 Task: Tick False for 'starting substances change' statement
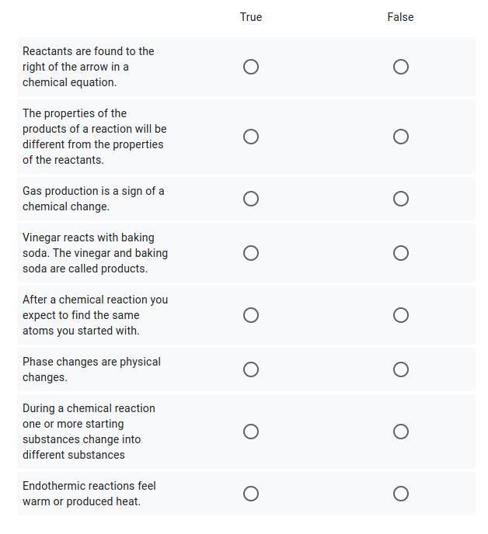coord(401,432)
